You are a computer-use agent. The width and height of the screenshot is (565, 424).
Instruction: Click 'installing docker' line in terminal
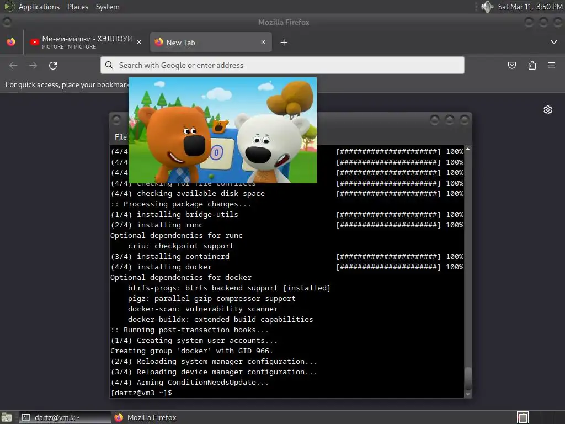click(161, 267)
